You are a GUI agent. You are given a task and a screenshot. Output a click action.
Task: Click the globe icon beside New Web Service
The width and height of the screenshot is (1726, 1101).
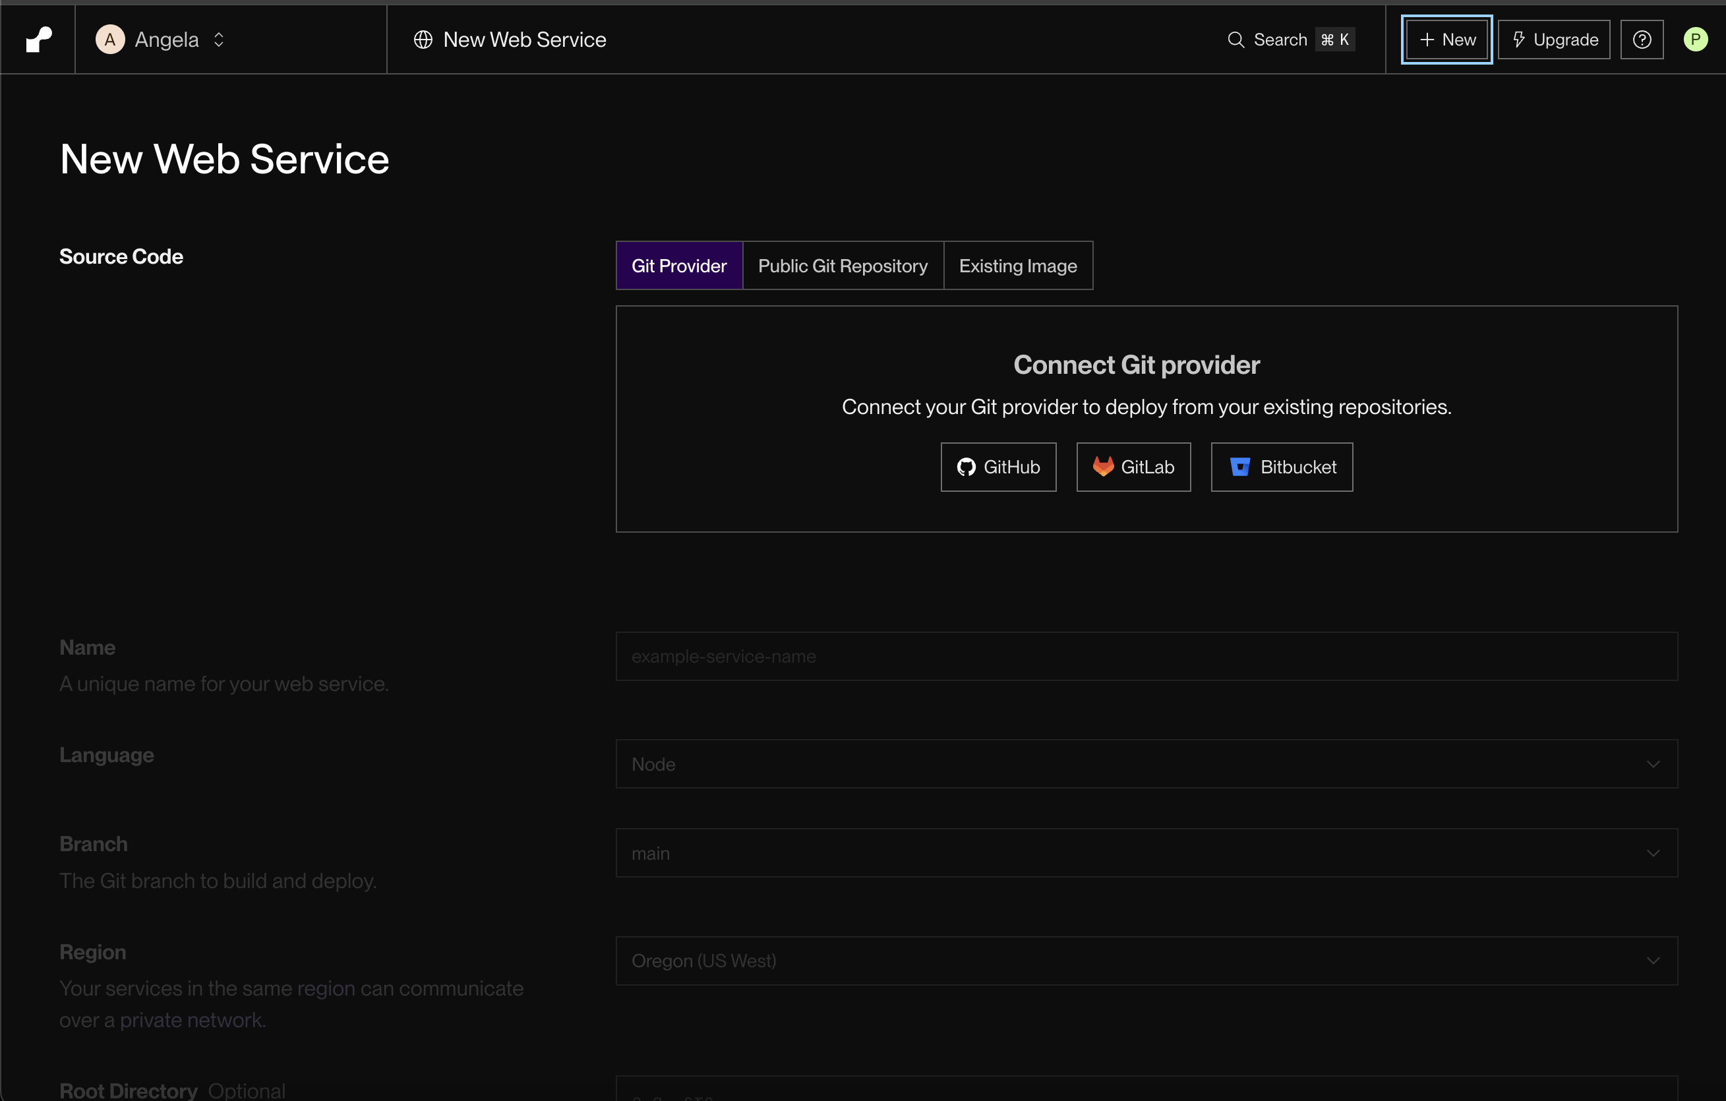[423, 40]
